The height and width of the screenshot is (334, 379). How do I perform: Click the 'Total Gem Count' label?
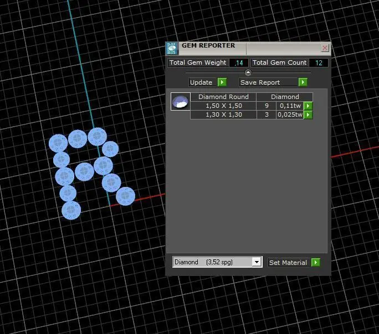[279, 62]
